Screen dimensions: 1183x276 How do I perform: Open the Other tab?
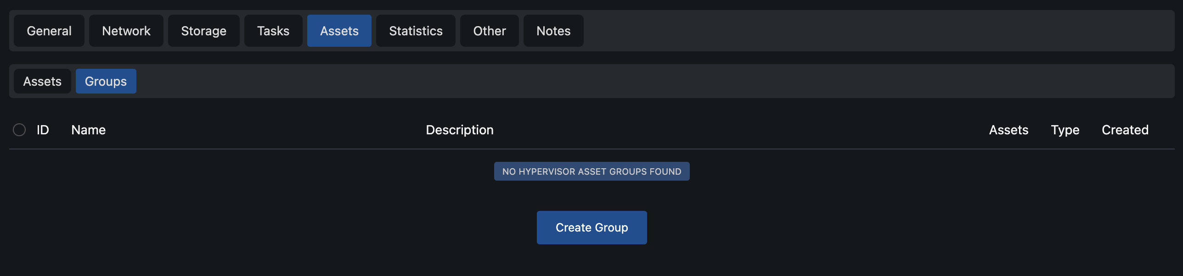point(490,31)
